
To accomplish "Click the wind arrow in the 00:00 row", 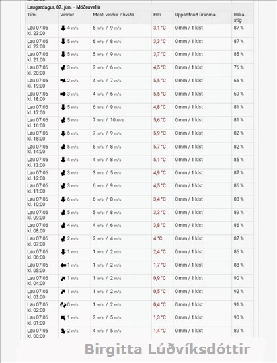I will pos(63,331).
